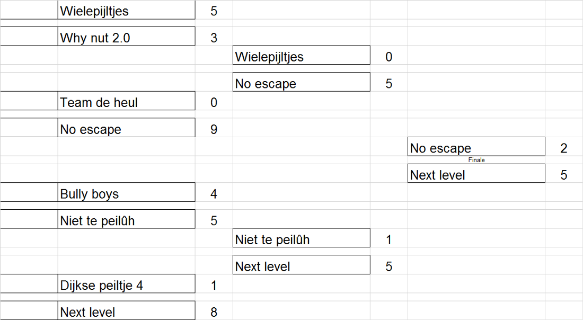Screen dimensions: 583x320
Task: Click the score 3 beside Why nut 2.0
Action: point(214,37)
